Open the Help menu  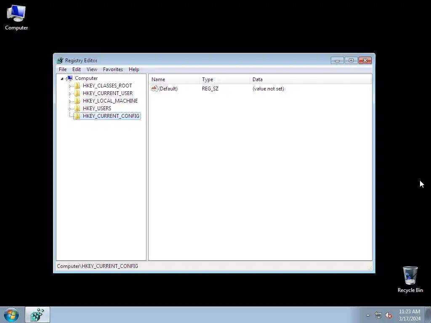[x=134, y=69]
